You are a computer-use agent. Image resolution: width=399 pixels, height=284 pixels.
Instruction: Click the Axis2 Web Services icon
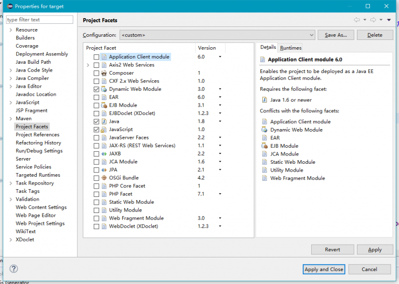(104, 65)
